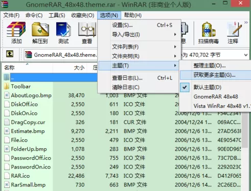Click the 扫描病毒 (Virus Scan) toolbar icon
This screenshot has height=191, width=251.
point(208,29)
